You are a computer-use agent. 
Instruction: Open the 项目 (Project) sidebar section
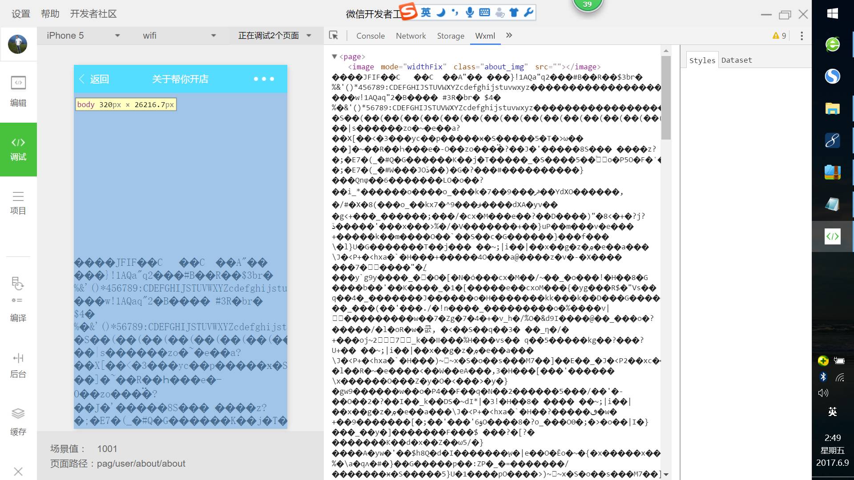18,203
